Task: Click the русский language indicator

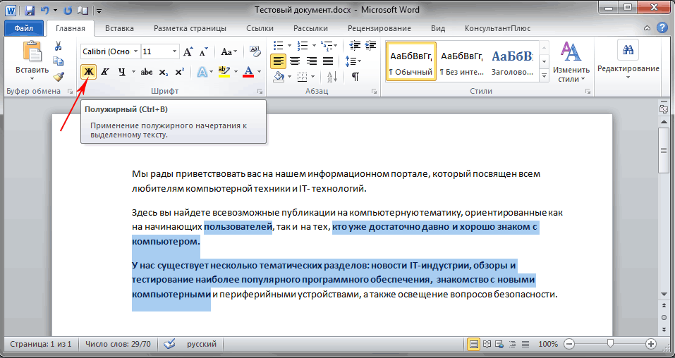Action: coord(202,344)
